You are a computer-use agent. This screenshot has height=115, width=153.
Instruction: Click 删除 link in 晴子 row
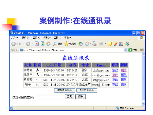[124, 85]
